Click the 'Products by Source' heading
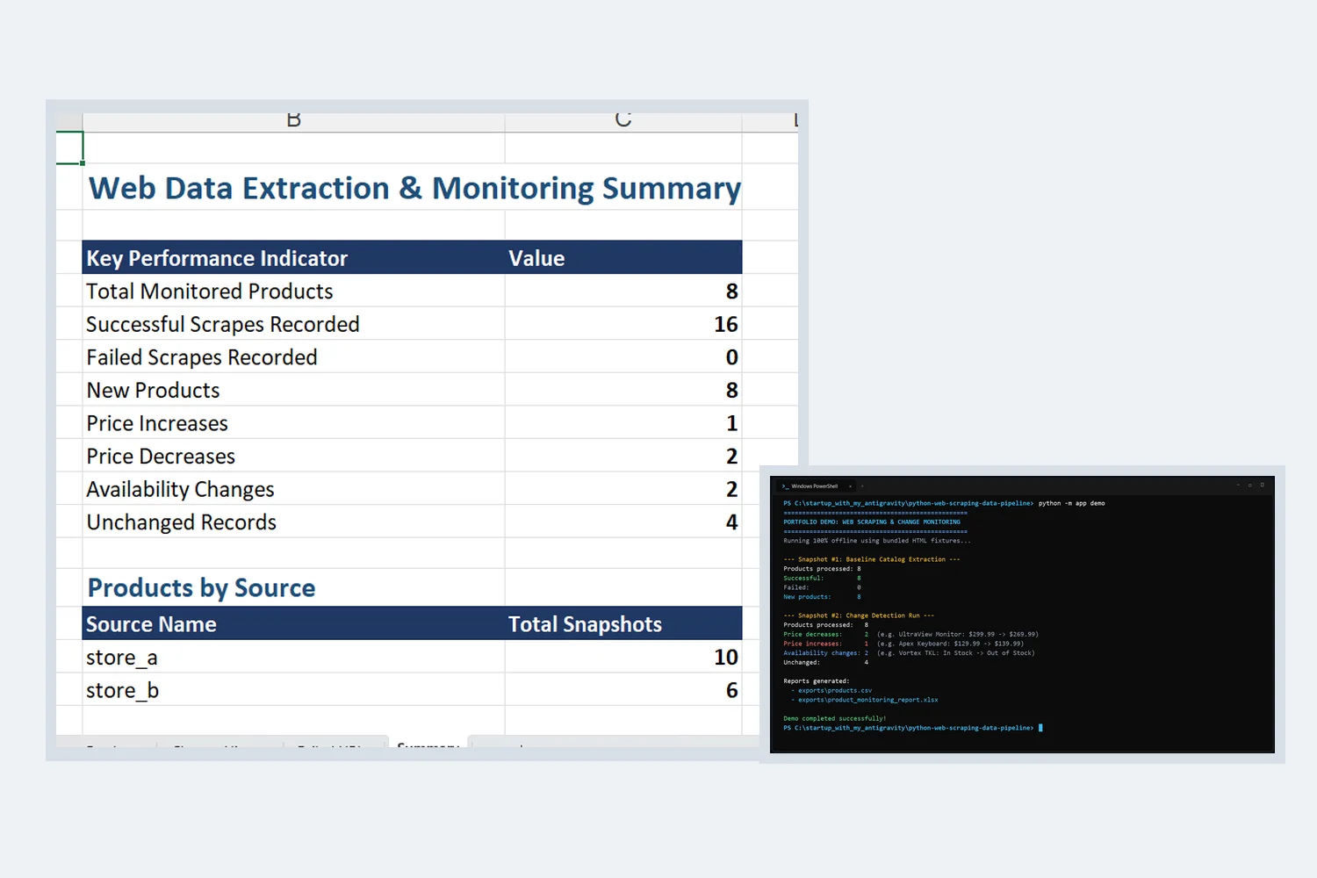 (x=201, y=588)
